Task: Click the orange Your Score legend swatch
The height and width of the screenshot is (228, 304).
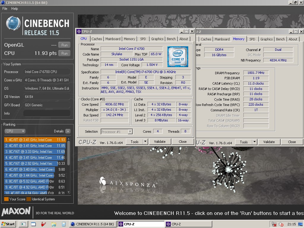Action: (6, 199)
